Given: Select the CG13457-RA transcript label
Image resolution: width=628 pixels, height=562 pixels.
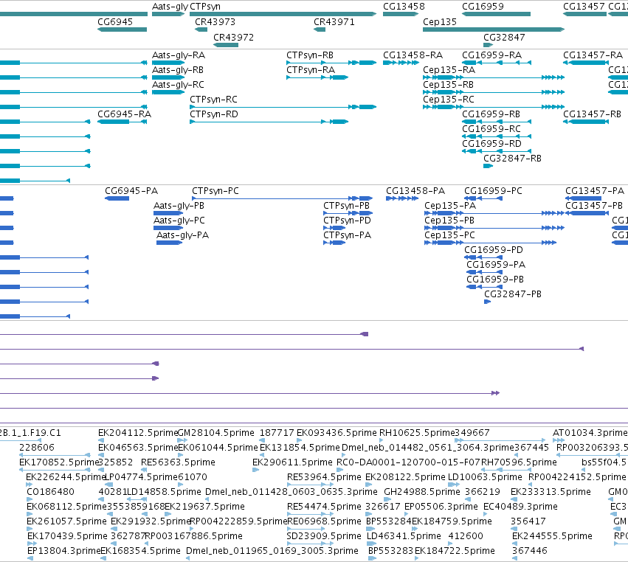Looking at the screenshot, I should (593, 55).
